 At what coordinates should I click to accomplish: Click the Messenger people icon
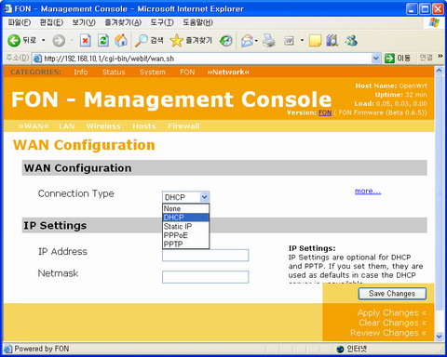tap(351, 41)
